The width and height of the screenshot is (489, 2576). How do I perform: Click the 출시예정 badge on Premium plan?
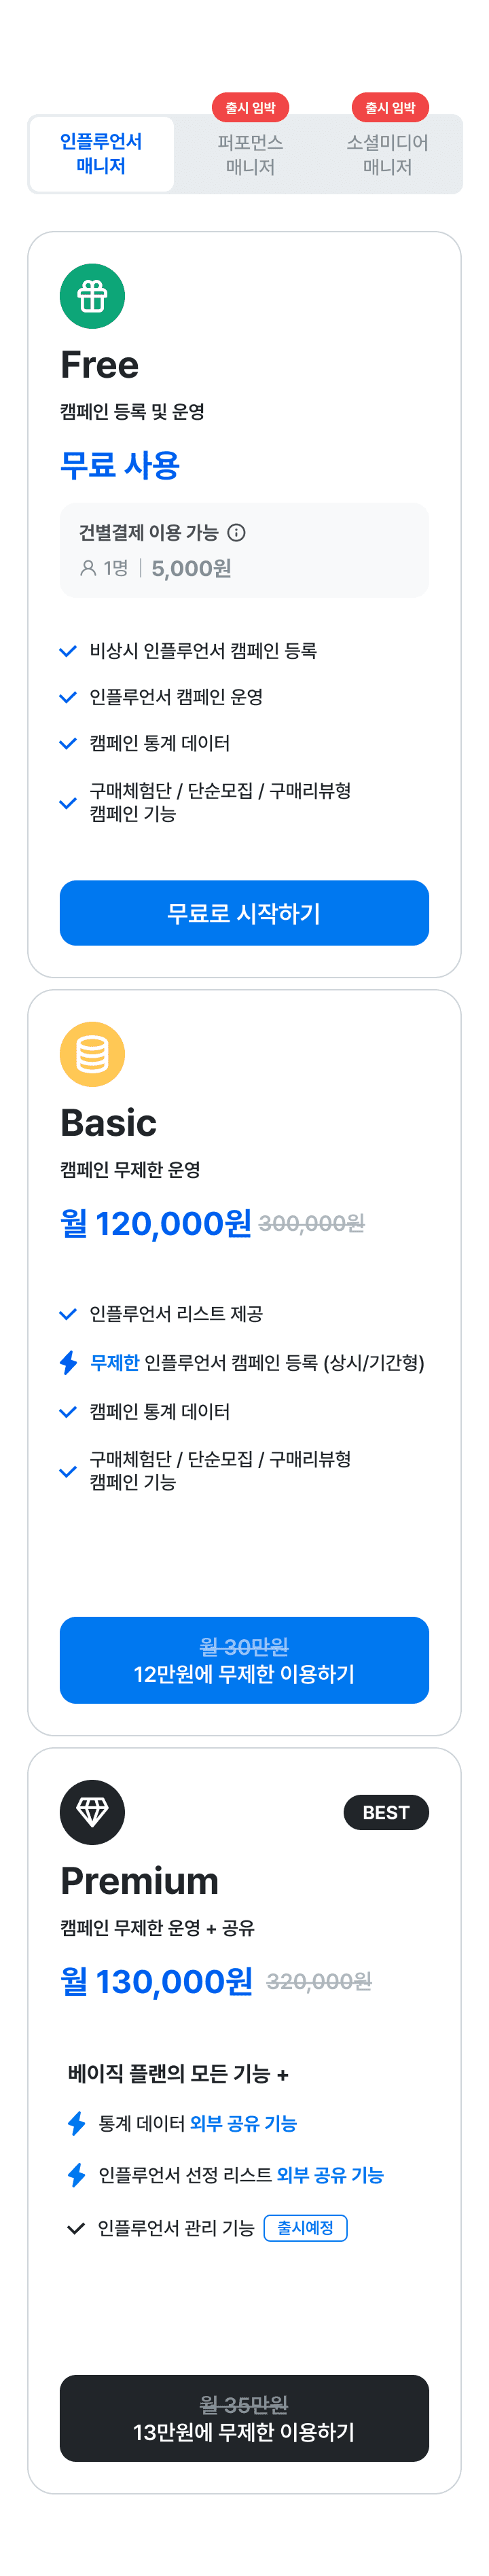click(x=305, y=2228)
